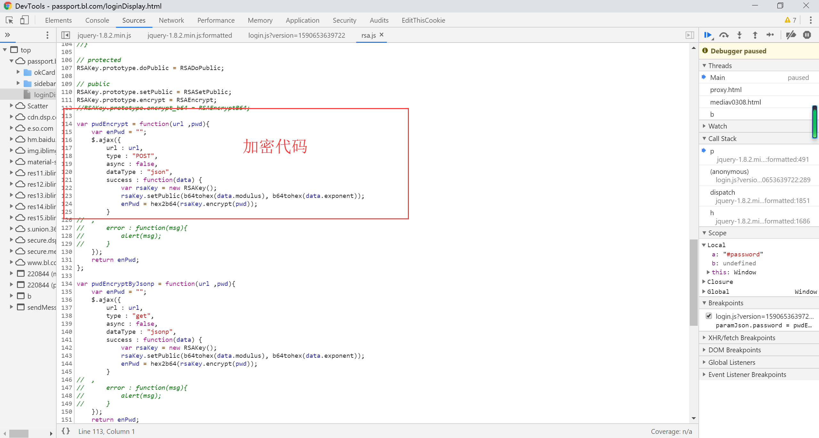Expand the Scatter tree node
Viewport: 819px width, 438px height.
pos(12,106)
